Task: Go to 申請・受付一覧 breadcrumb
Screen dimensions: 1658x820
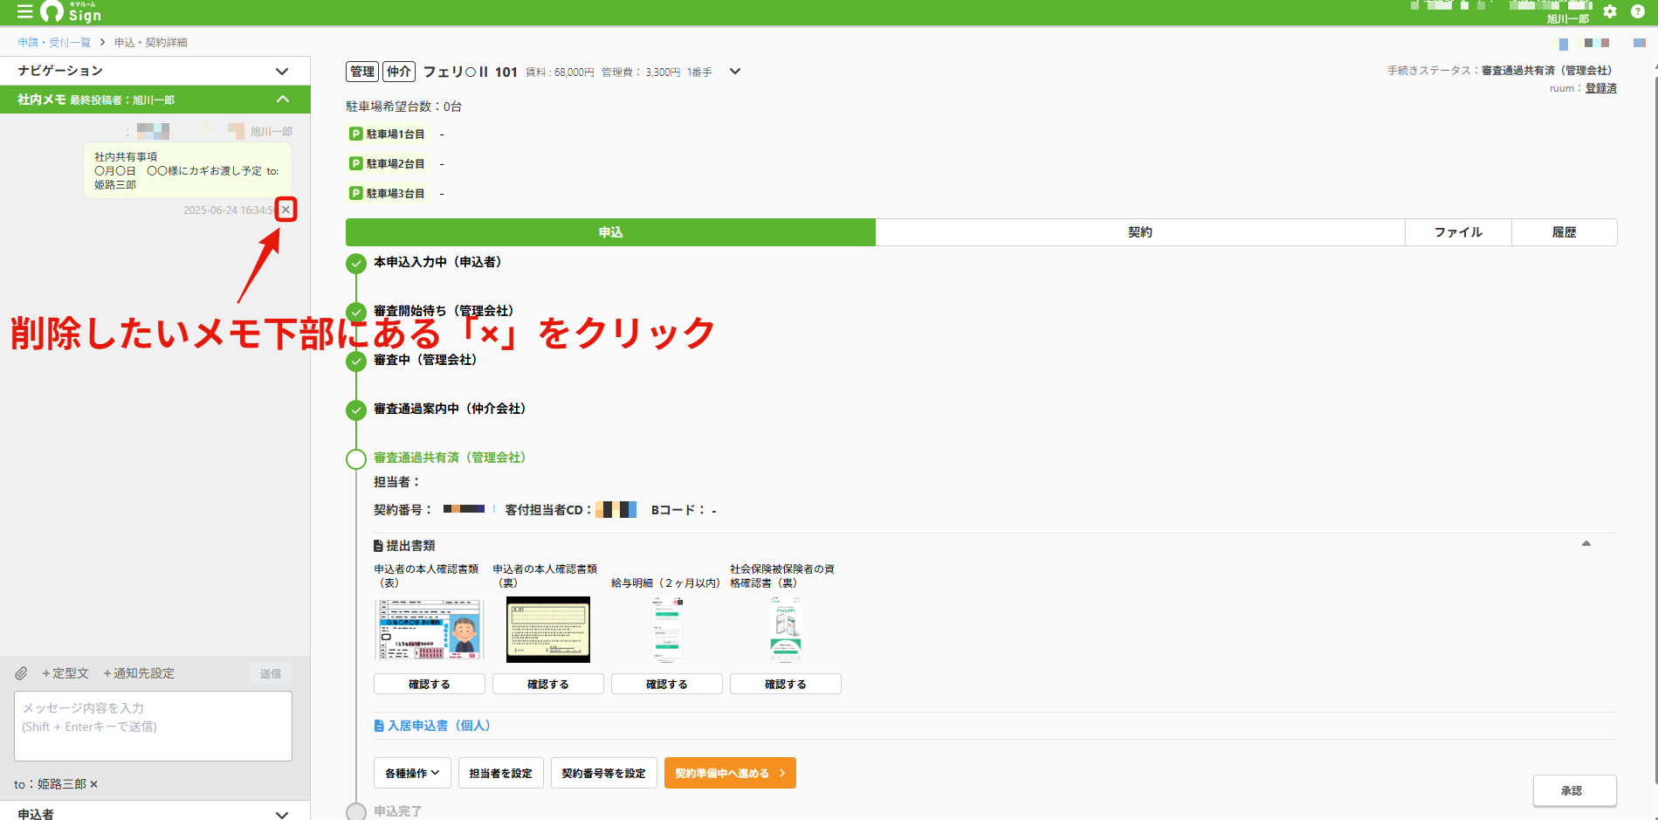Action: coord(54,42)
